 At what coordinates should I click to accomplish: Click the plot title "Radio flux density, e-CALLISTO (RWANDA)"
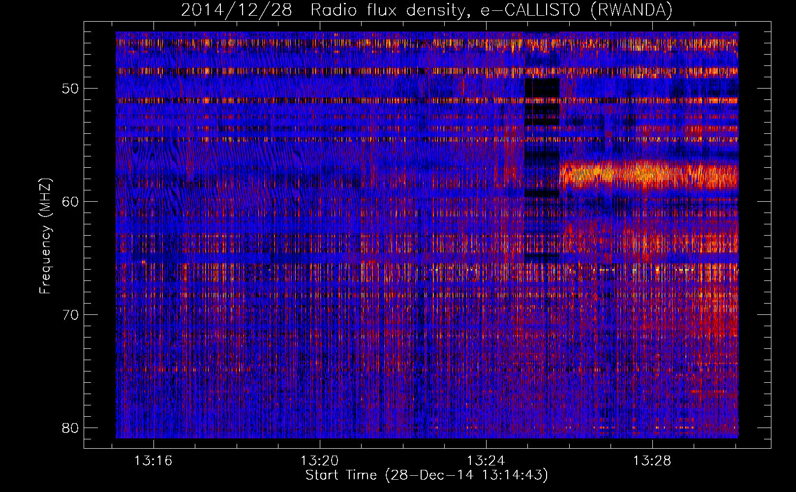491,10
